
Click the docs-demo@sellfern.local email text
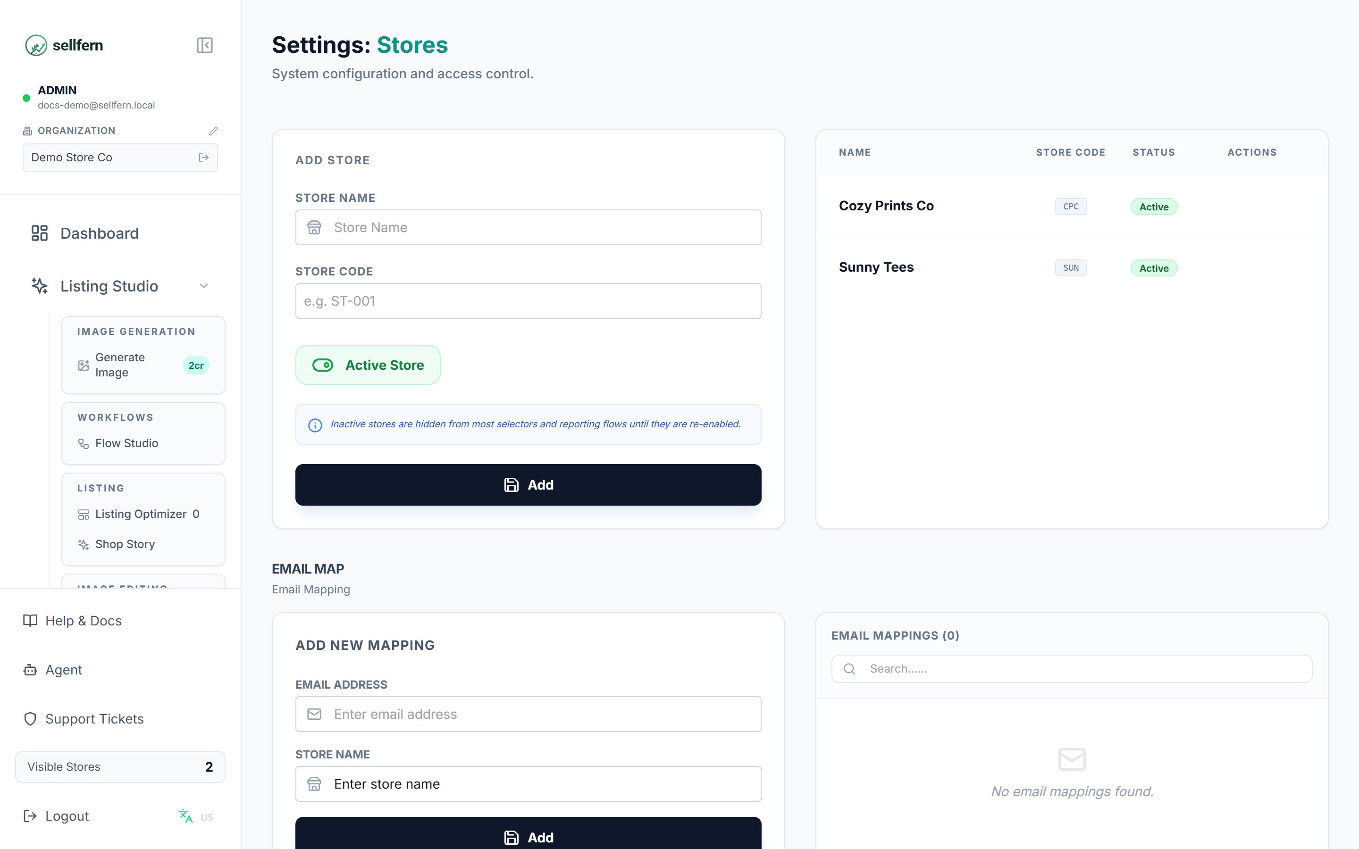pos(96,105)
